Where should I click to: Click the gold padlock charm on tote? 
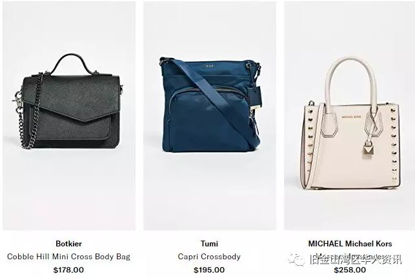click(x=368, y=151)
